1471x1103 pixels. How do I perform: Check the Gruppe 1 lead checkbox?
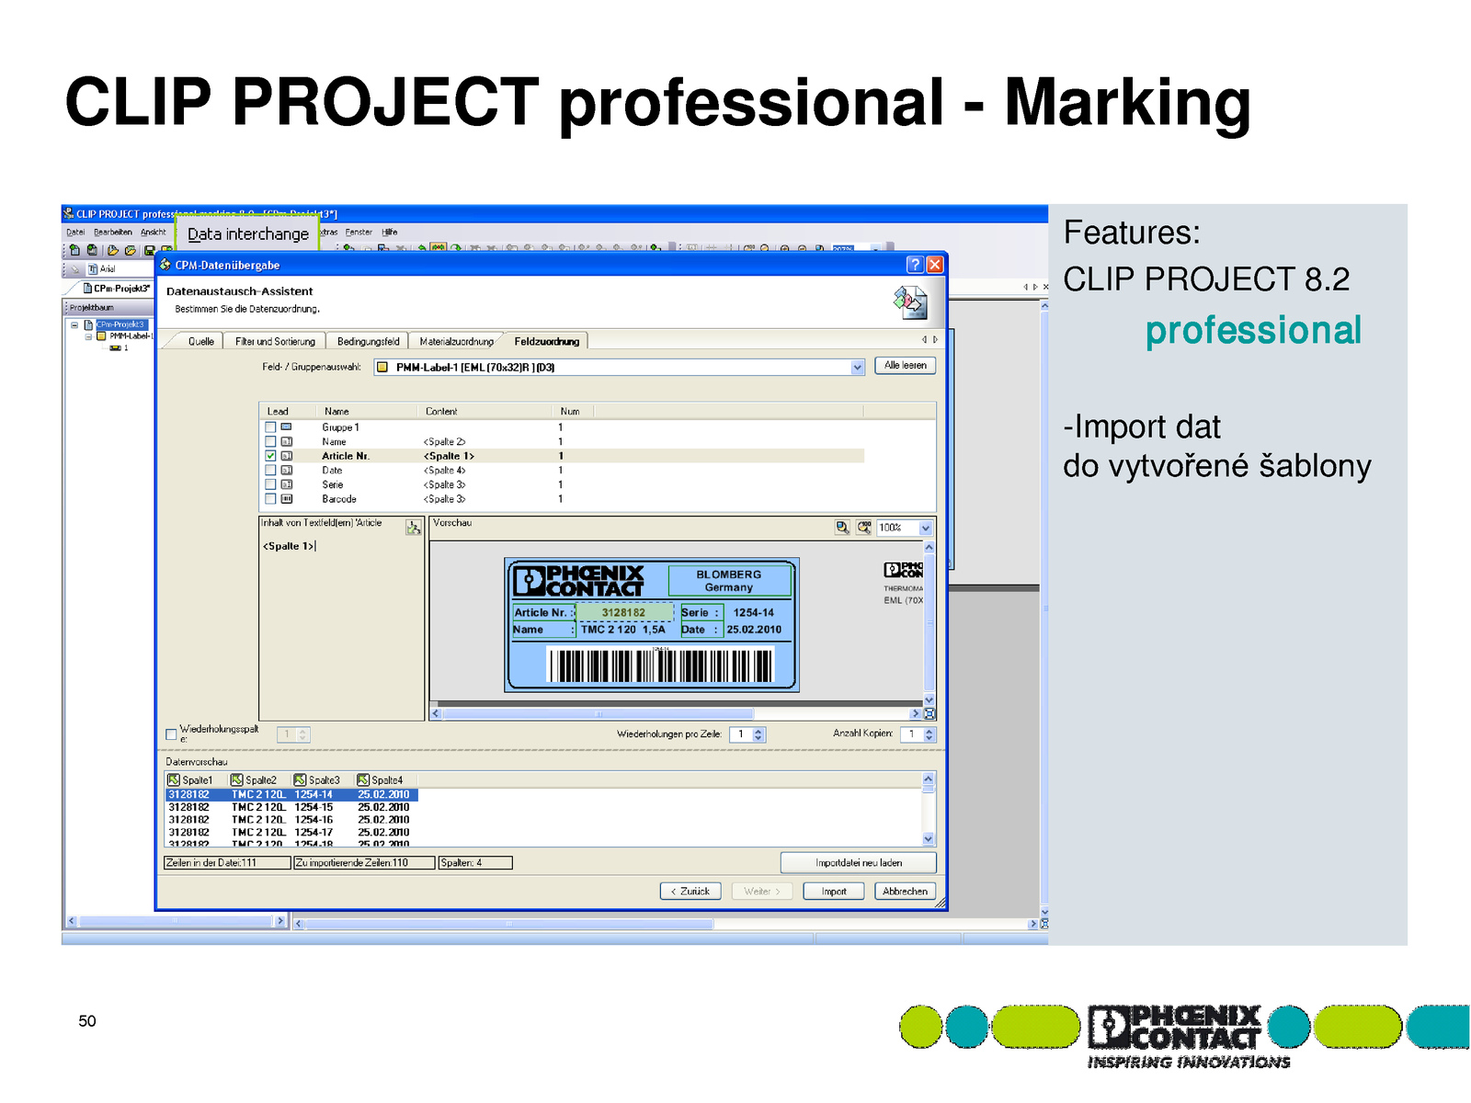pyautogui.click(x=270, y=427)
